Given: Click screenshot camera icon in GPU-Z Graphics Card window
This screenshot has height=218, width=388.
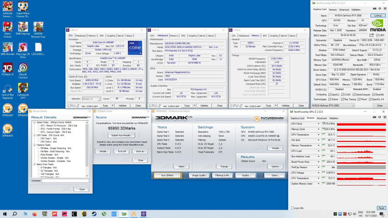Looking at the screenshot, I should tap(374, 9).
